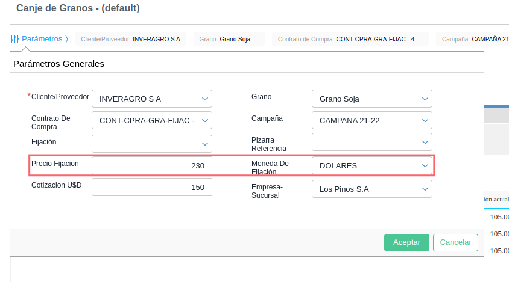Change Moneda De Fijación from DOLARES
This screenshot has height=282, width=509.
point(371,165)
